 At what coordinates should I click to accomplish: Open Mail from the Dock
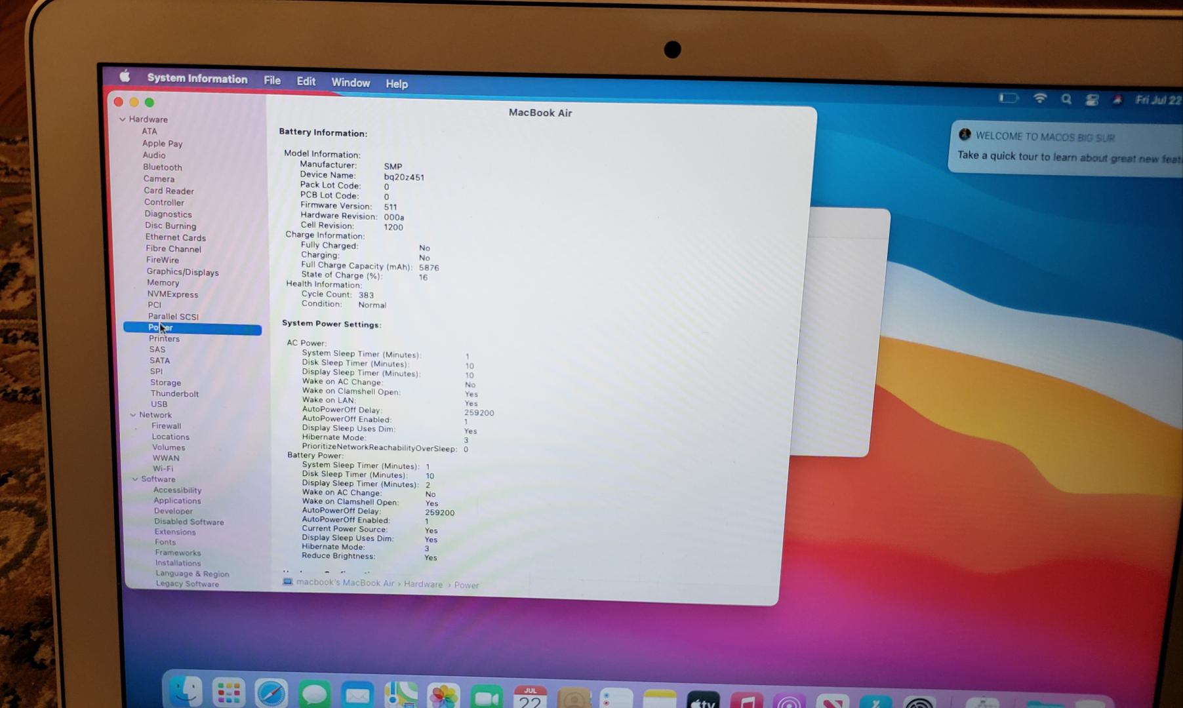[x=357, y=696]
